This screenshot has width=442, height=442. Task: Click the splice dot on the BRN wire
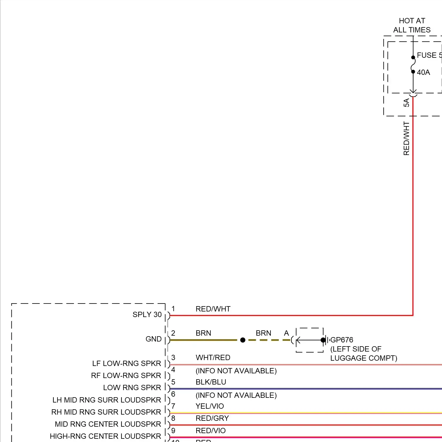(243, 340)
